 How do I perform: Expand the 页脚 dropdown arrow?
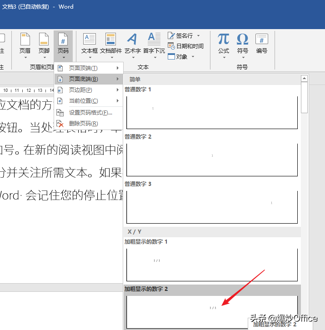coord(45,57)
